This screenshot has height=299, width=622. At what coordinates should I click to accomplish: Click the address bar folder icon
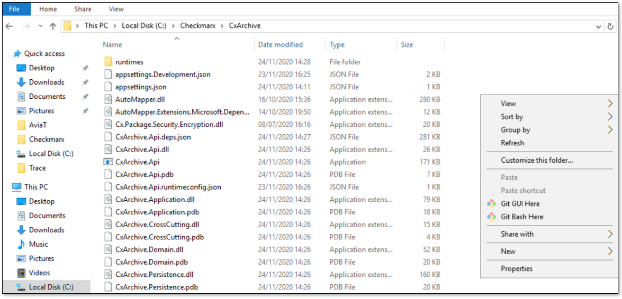[67, 26]
